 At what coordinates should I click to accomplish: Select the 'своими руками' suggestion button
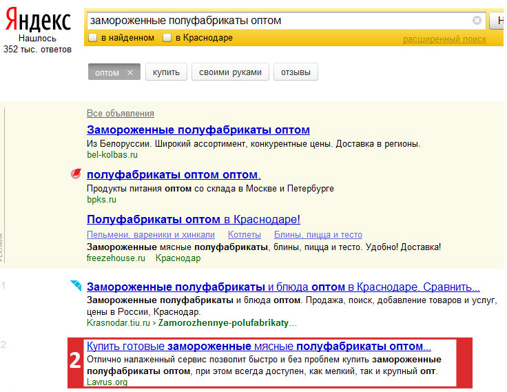[x=230, y=72]
